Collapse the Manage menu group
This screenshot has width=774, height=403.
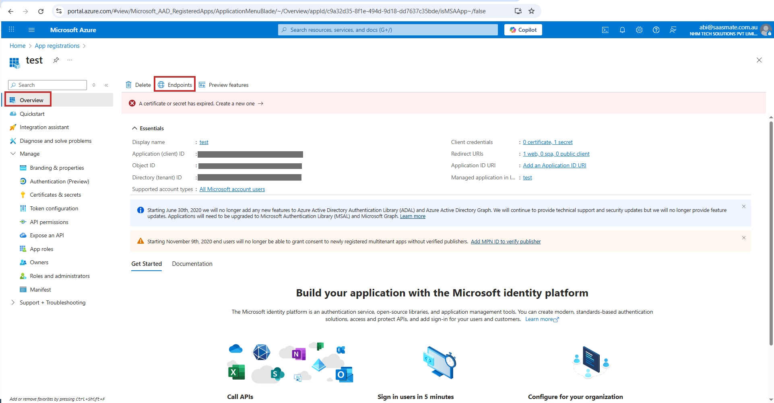click(13, 154)
